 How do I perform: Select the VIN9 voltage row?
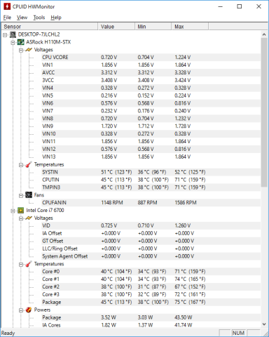pos(151,126)
